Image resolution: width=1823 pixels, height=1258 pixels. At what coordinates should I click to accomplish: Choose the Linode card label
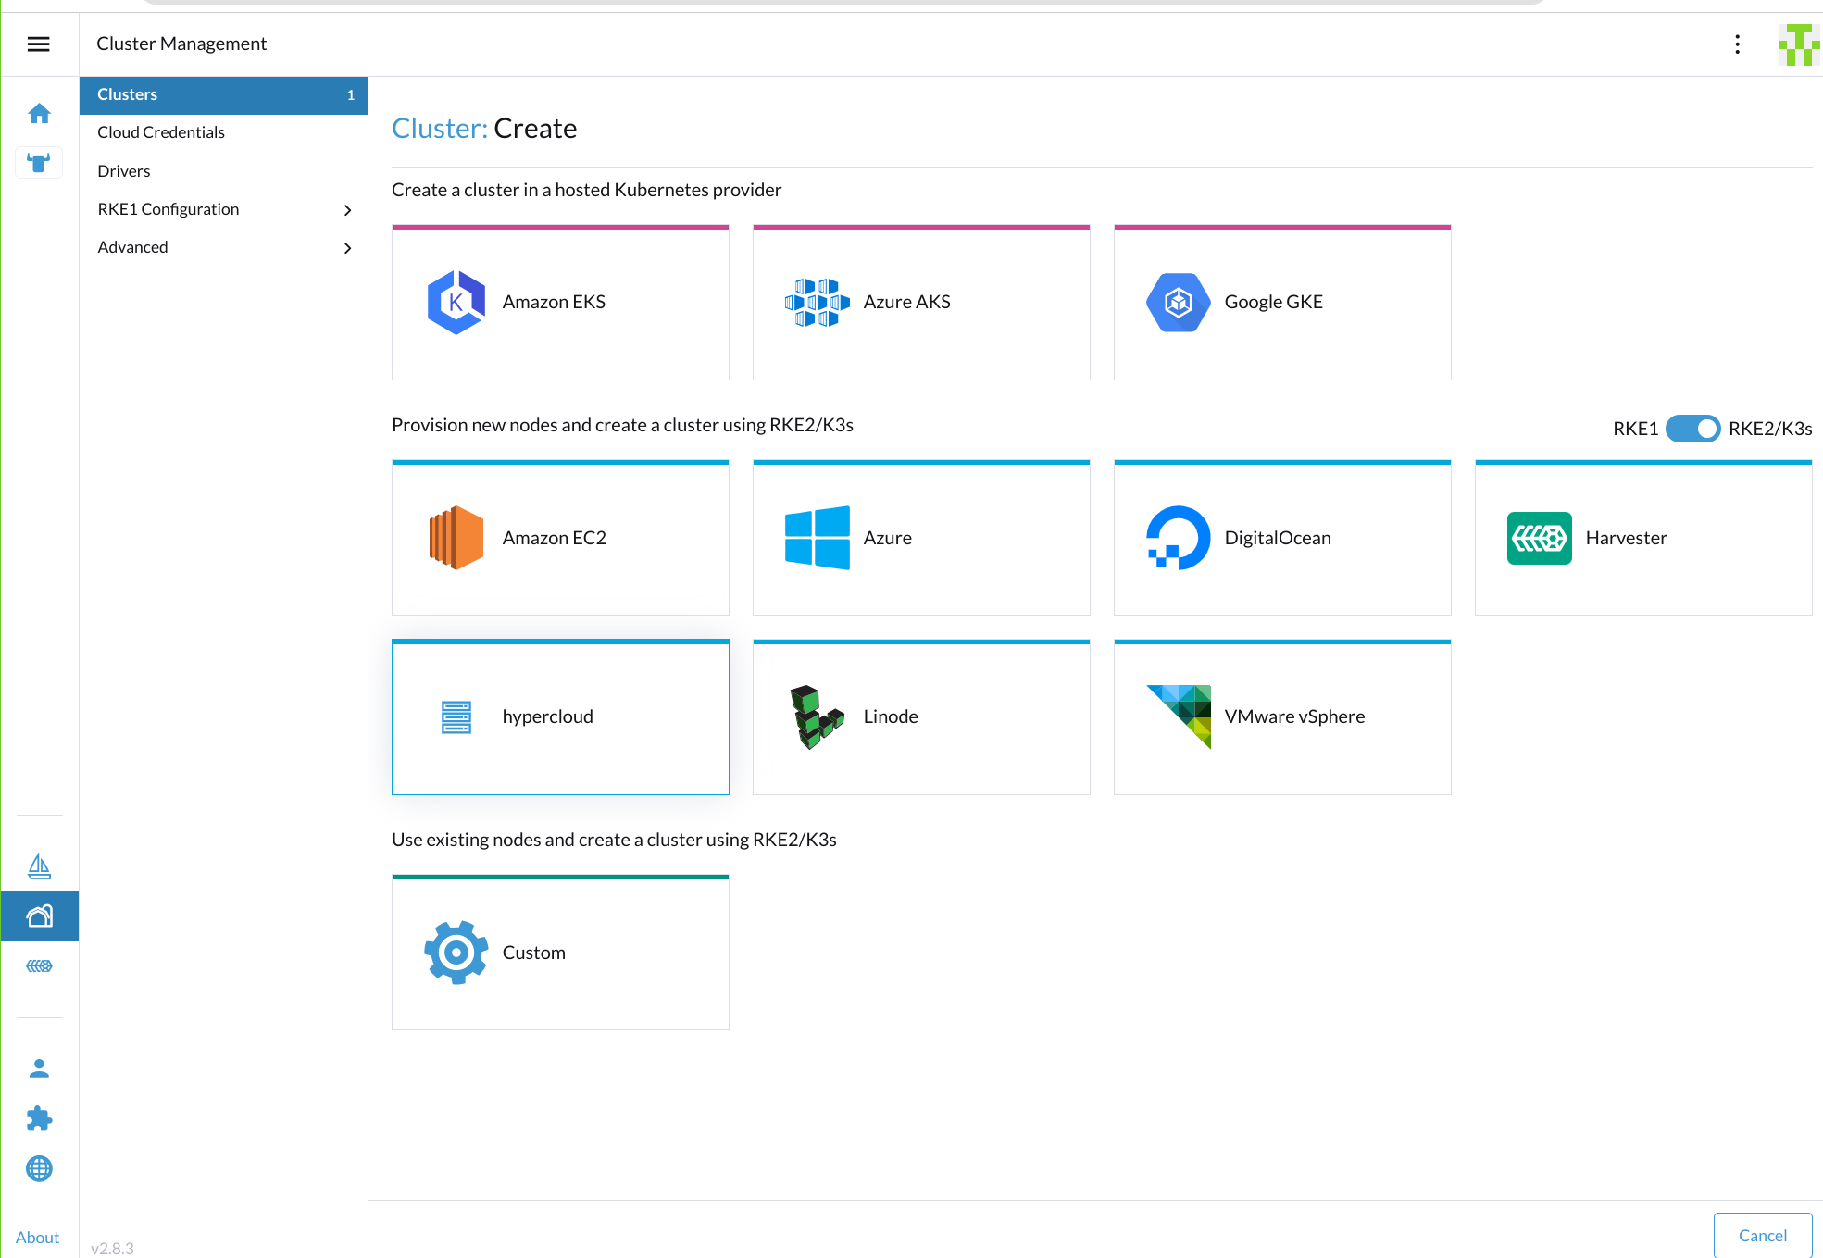tap(891, 716)
